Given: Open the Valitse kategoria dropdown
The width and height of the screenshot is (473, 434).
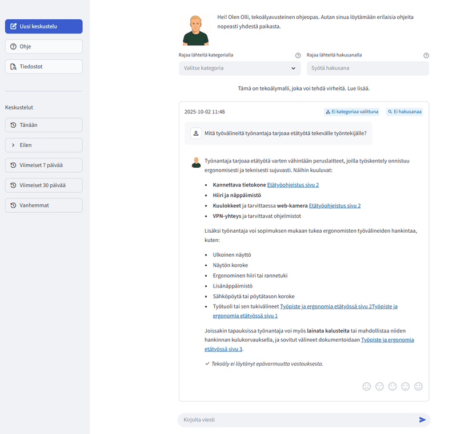Looking at the screenshot, I should click(239, 68).
